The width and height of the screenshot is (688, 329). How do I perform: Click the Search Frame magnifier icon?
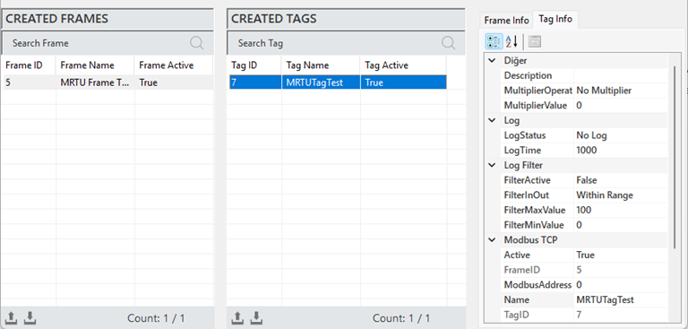pyautogui.click(x=196, y=43)
